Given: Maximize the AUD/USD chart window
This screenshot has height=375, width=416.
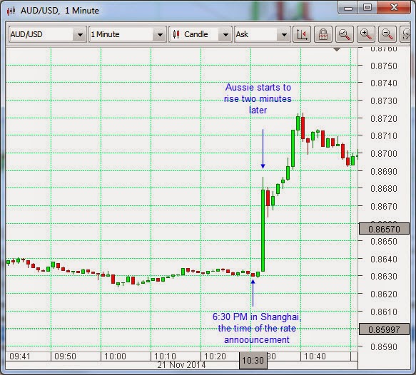Looking at the screenshot, I should point(367,8).
